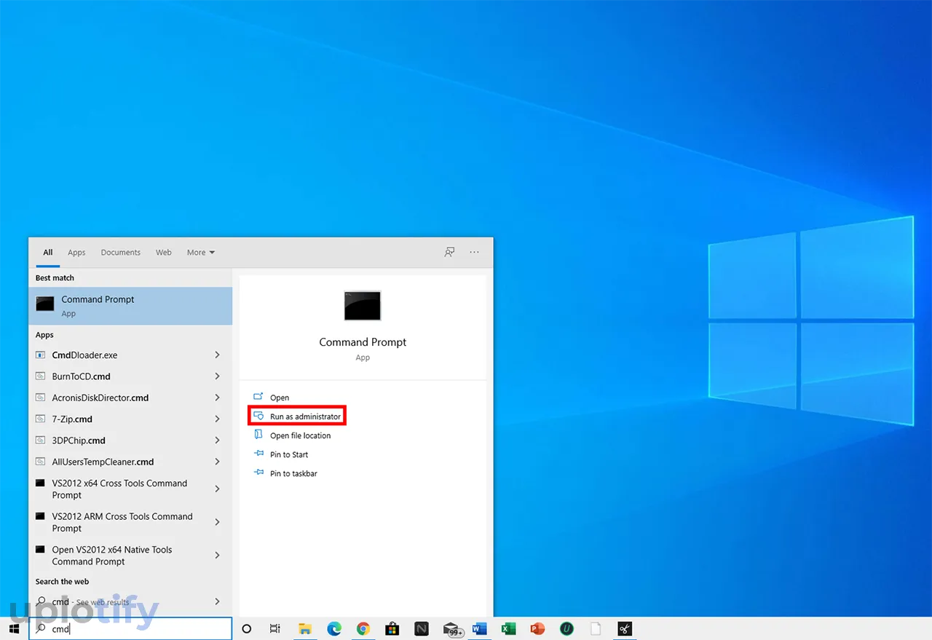Launch Google Chrome from the taskbar
The height and width of the screenshot is (640, 932).
pyautogui.click(x=363, y=628)
